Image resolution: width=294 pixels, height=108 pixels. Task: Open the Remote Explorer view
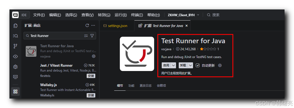16,77
